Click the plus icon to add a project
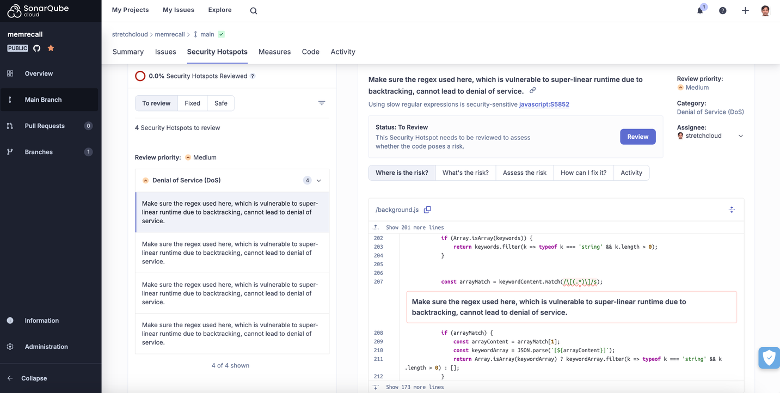 click(x=745, y=10)
